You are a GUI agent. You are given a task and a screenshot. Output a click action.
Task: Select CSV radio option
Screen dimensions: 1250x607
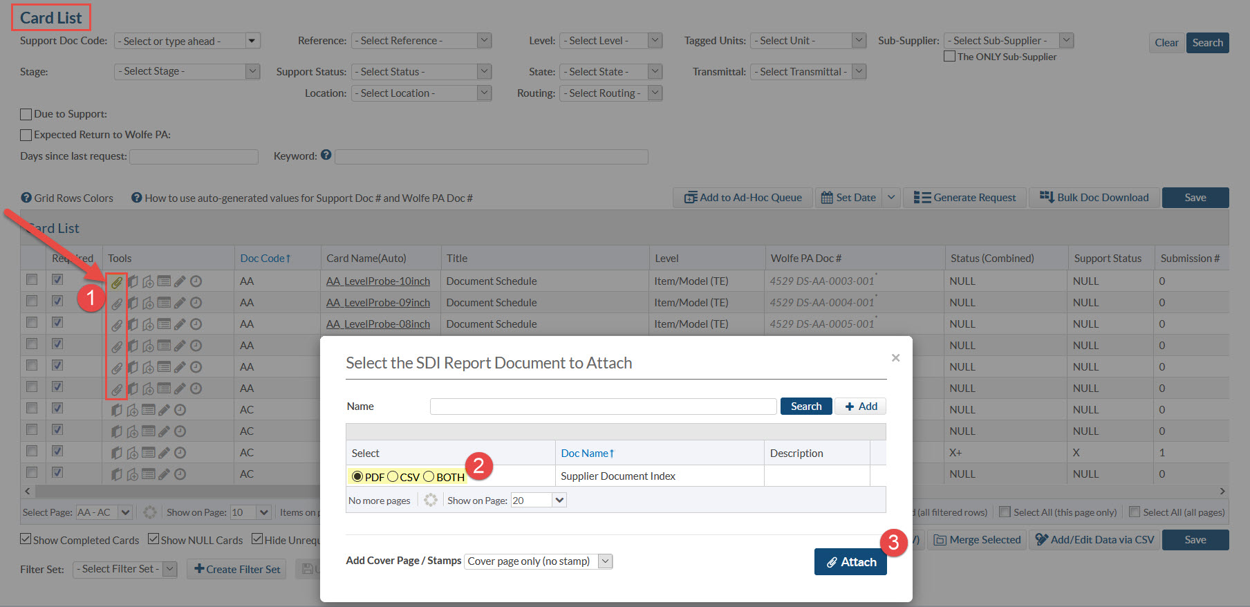tap(393, 476)
